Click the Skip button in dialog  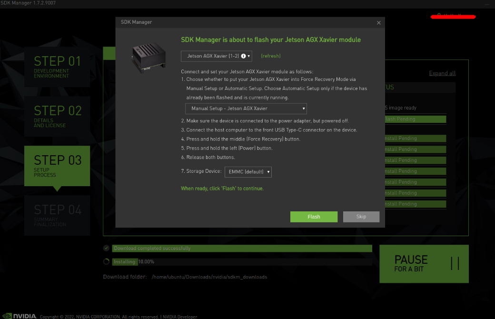(x=361, y=217)
